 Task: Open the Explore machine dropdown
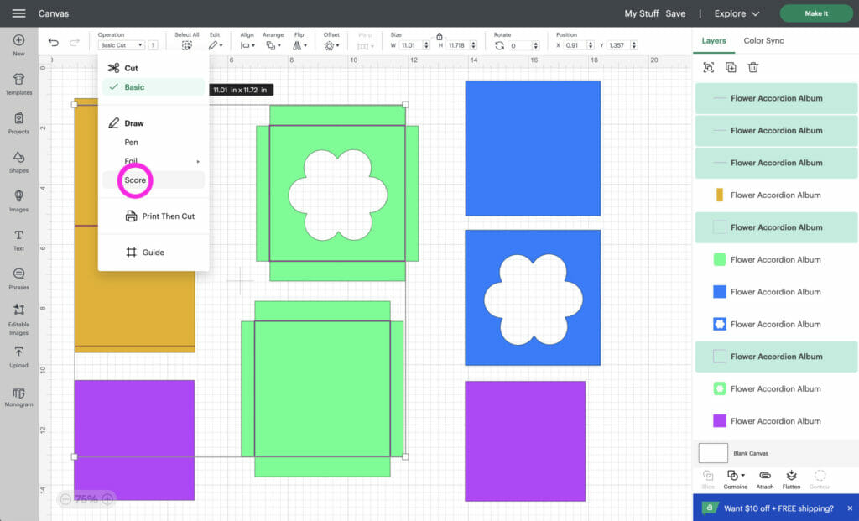pyautogui.click(x=737, y=13)
